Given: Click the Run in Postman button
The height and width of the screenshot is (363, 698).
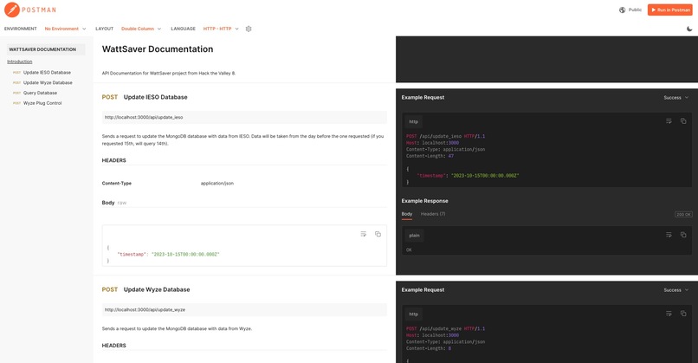Looking at the screenshot, I should pyautogui.click(x=670, y=10).
